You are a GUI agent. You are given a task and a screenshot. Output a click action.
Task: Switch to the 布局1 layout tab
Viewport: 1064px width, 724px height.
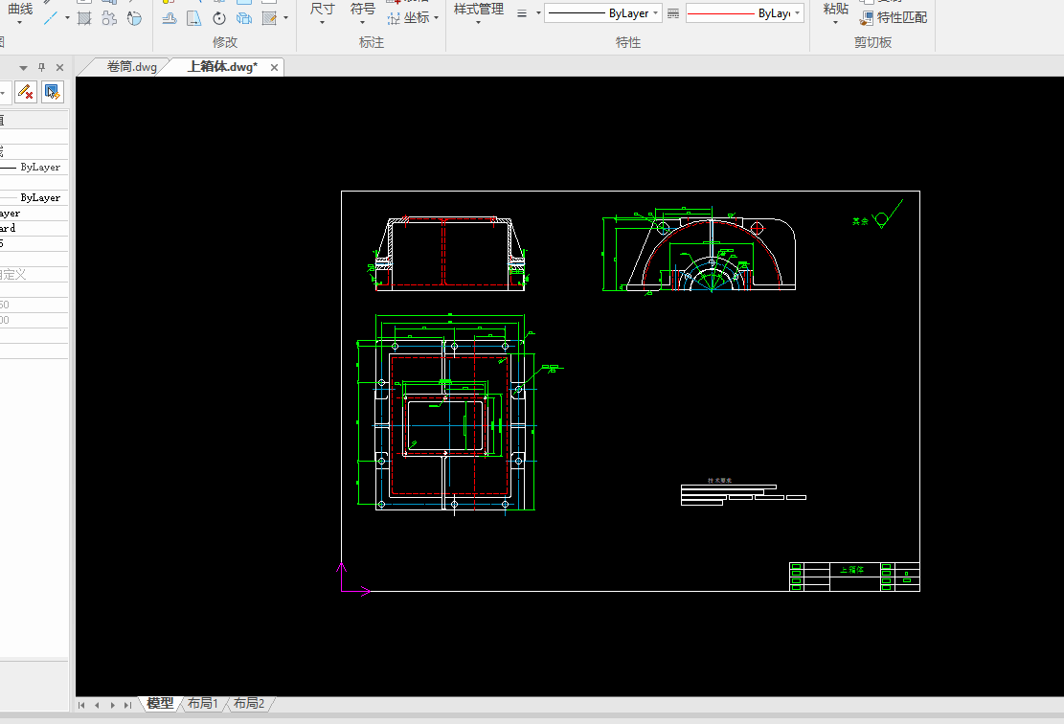203,704
